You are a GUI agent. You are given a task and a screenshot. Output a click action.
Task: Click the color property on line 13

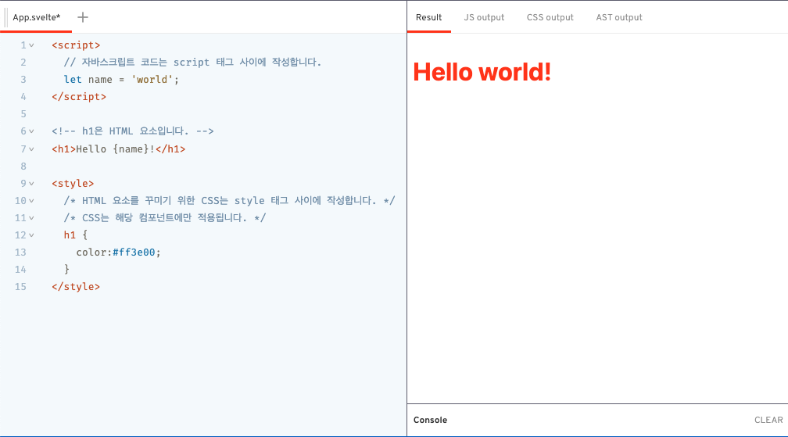click(x=91, y=253)
